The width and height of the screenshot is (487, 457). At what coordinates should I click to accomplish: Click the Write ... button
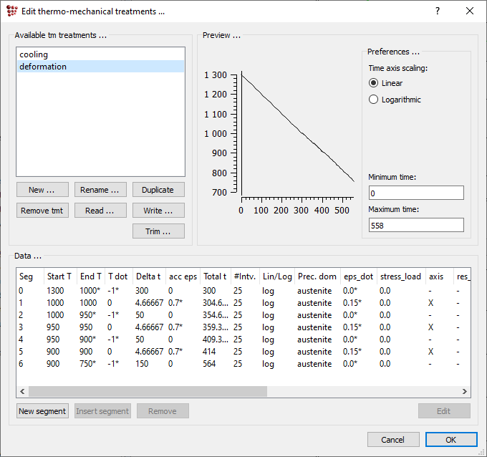point(158,211)
